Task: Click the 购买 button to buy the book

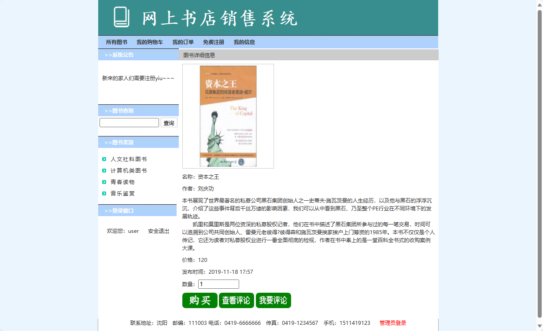Action: [x=199, y=300]
